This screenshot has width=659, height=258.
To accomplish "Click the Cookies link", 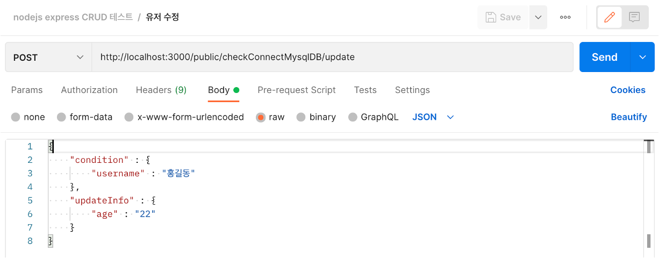I will (x=628, y=90).
